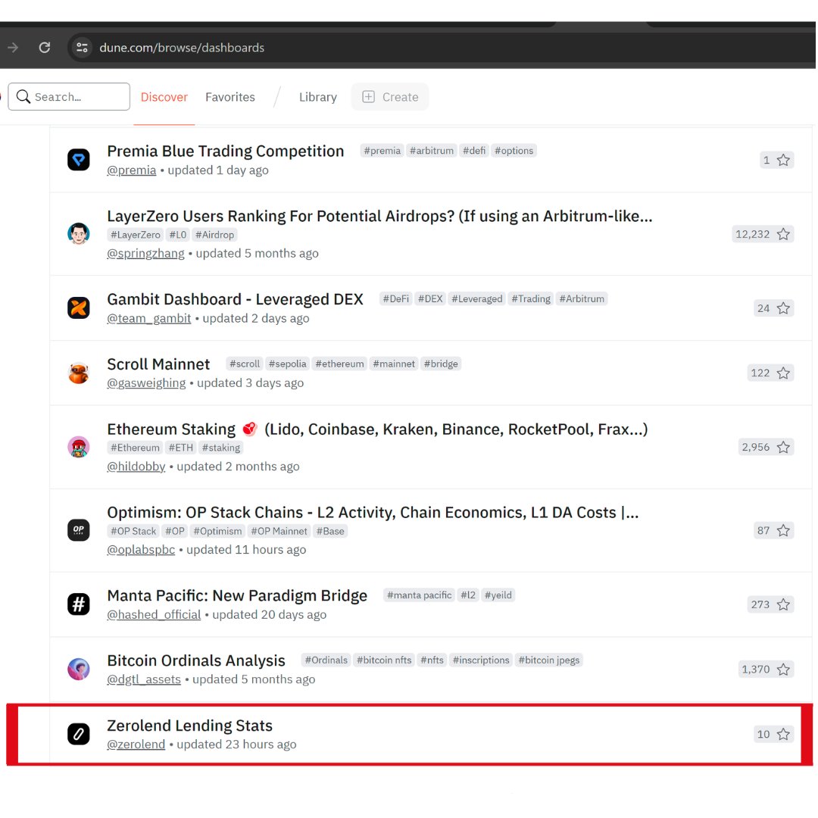Star the LayerZero Users Ranking dashboard

coord(783,234)
